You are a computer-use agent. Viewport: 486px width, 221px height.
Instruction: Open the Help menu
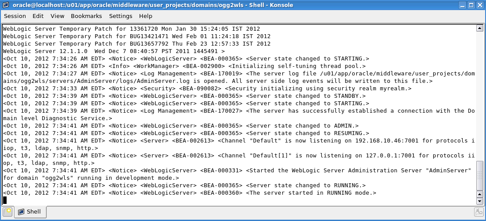[x=146, y=16]
